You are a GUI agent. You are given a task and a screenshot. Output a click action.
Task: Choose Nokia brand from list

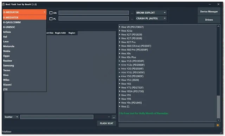[25, 51]
